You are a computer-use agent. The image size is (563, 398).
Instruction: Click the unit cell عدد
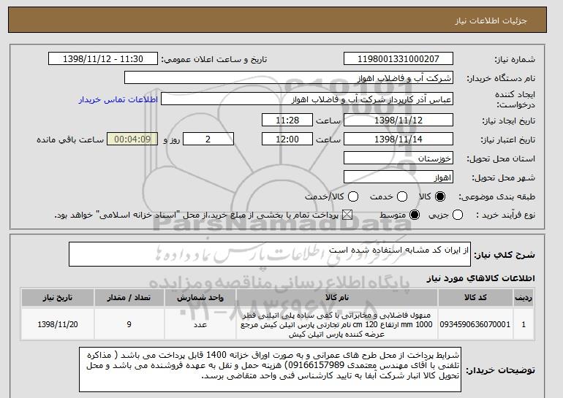click(x=200, y=324)
